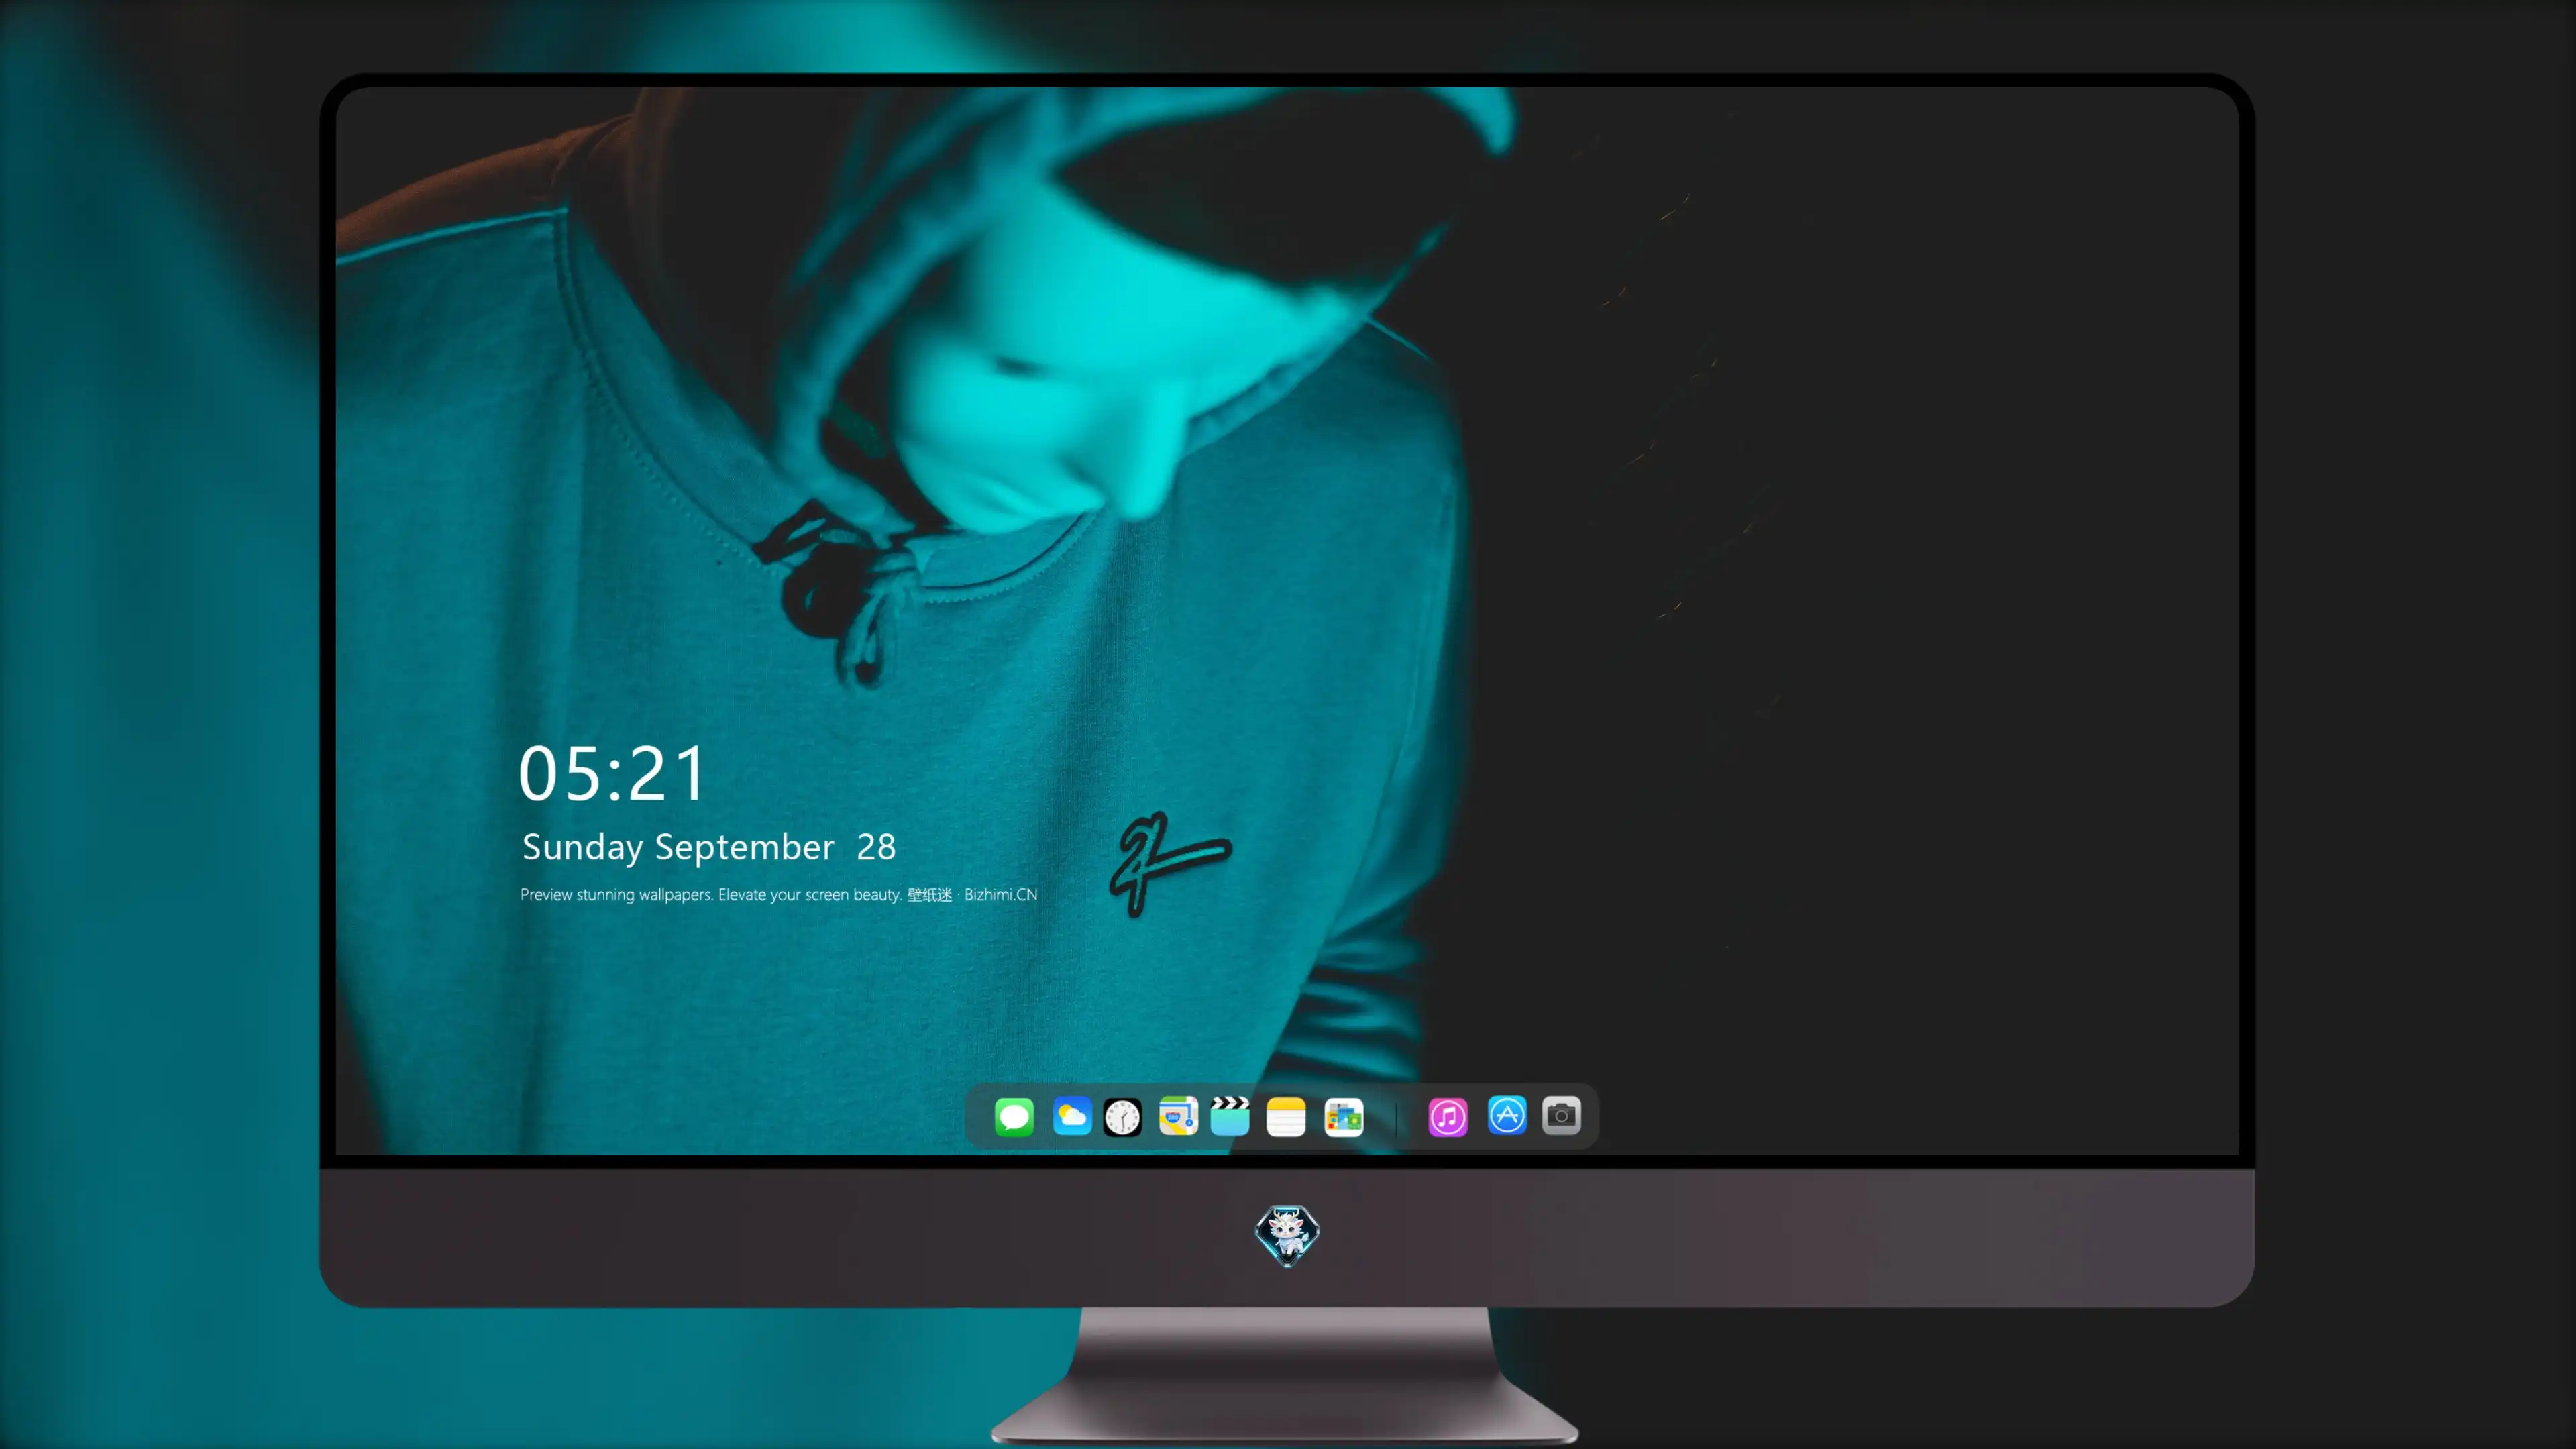The image size is (2576, 1449).
Task: Click the Bizhimi.CN text
Action: point(1001,895)
